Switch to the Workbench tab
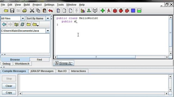174x97 pixels. [x=22, y=64]
